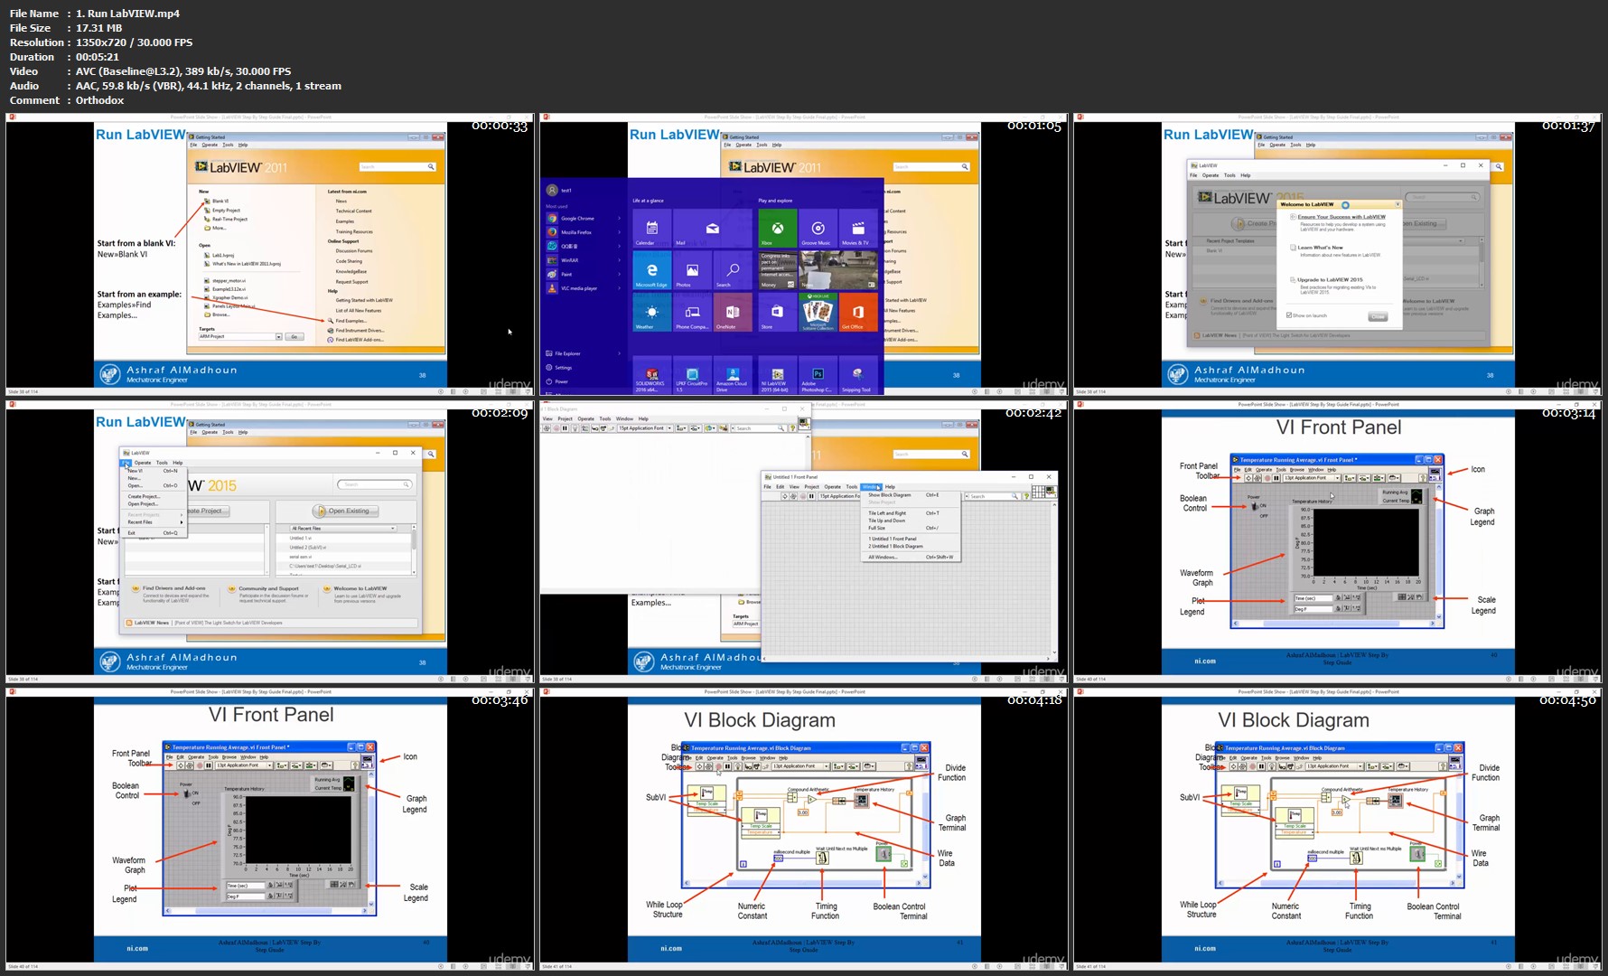Open the All Recent Files dropdown

coord(342,529)
